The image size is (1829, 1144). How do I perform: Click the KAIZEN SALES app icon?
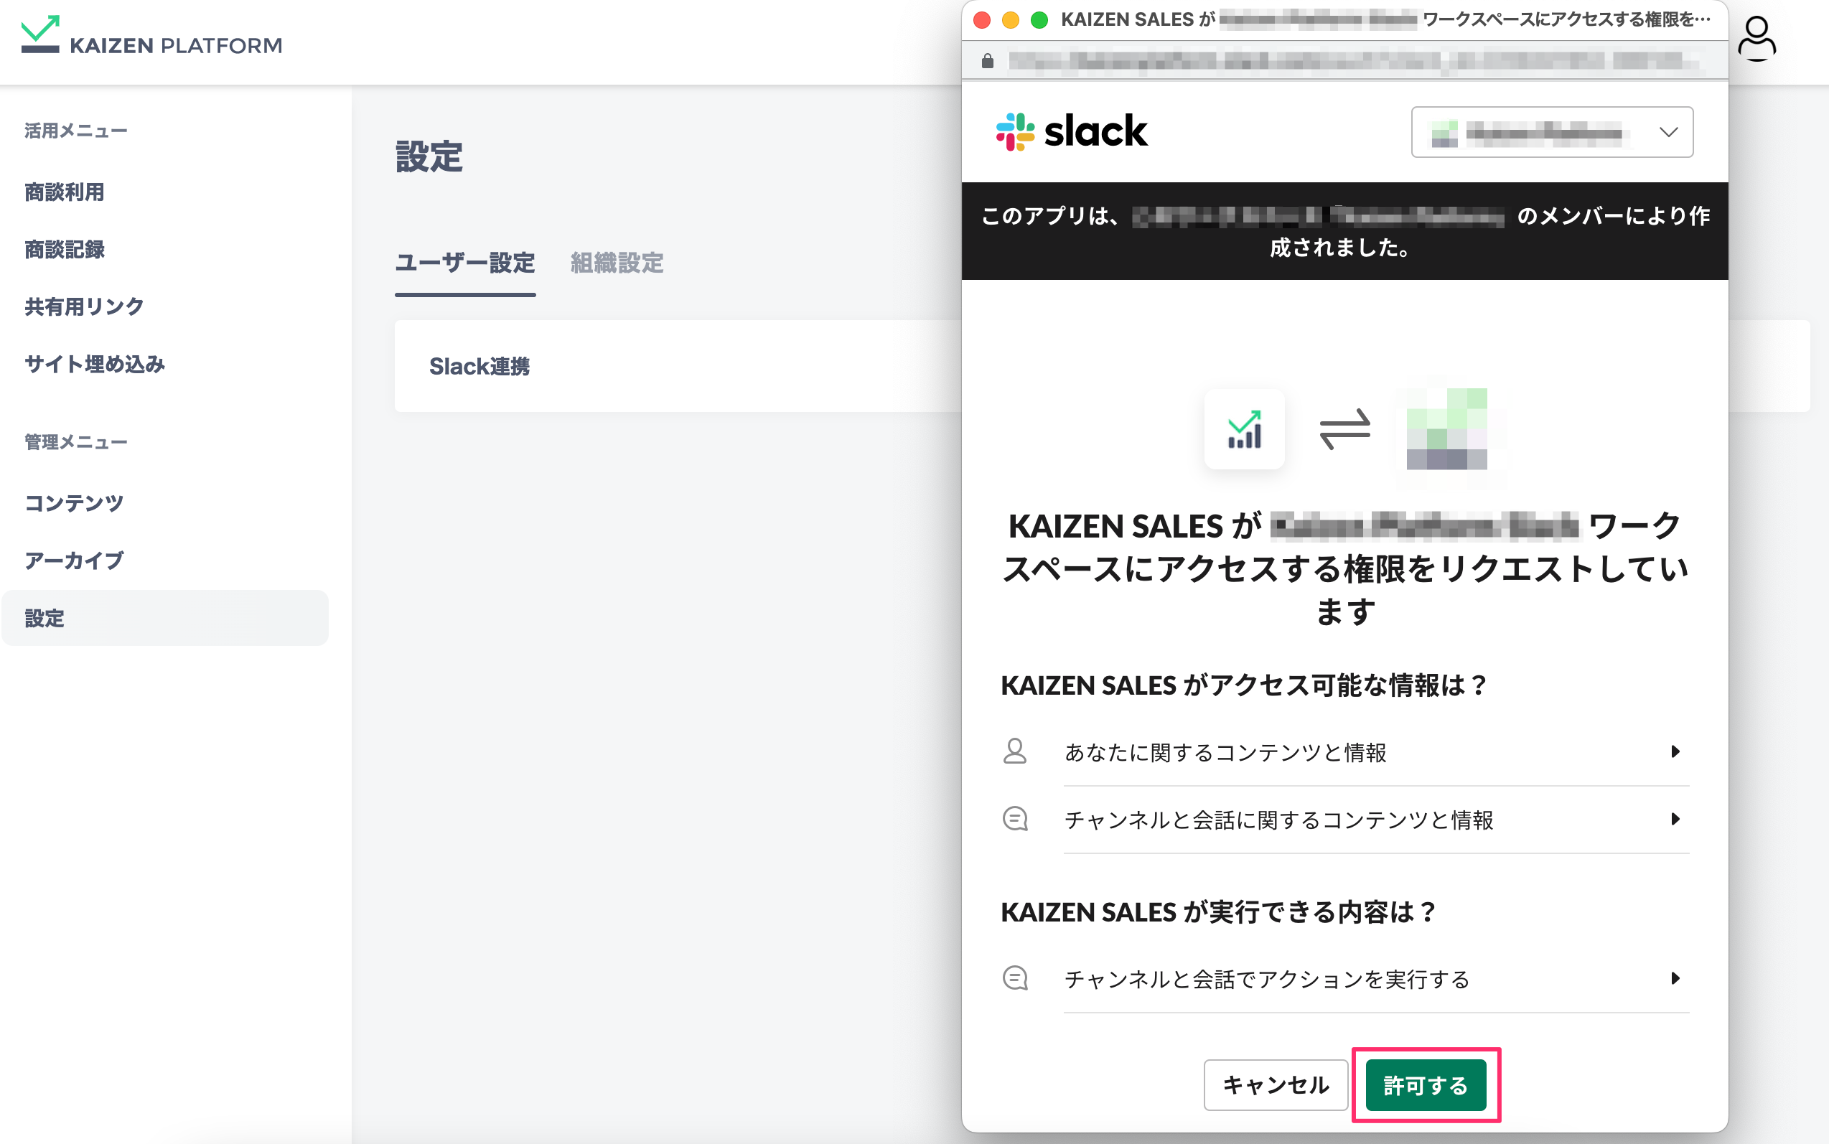click(x=1244, y=429)
